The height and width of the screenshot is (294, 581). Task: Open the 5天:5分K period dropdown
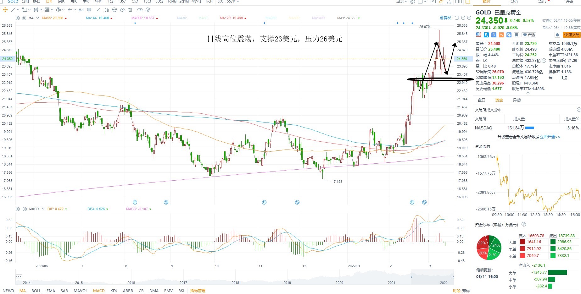[228, 2]
